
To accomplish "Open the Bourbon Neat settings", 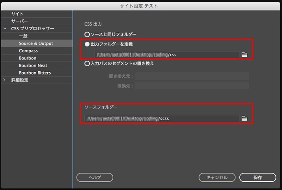I will 33,65.
